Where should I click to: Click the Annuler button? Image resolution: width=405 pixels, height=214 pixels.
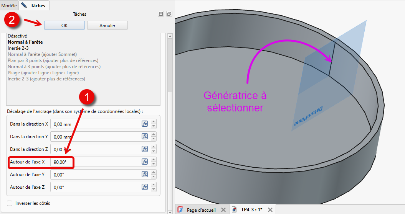pyautogui.click(x=107, y=25)
